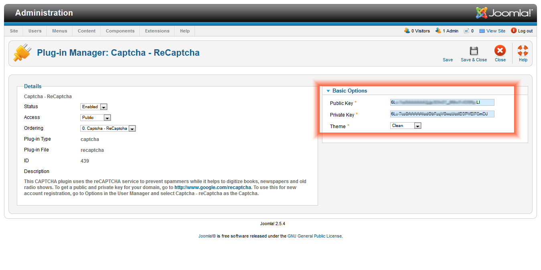Click the Joomla! 2.5.4 version text
541x270 pixels.
tap(273, 224)
